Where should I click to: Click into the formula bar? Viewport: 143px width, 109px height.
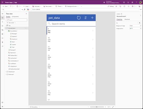tap(85, 9)
